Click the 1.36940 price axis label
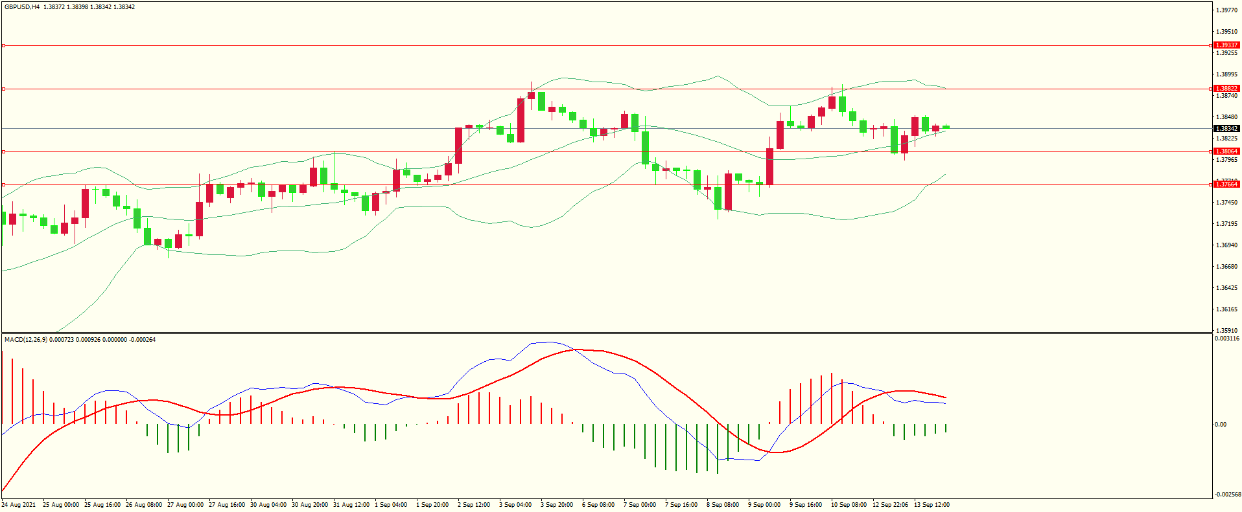This screenshot has height=512, width=1242. [1226, 245]
